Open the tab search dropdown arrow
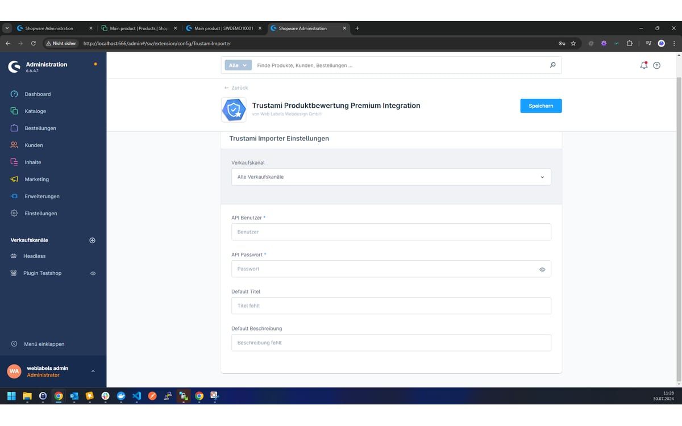Image resolution: width=682 pixels, height=426 pixels. tap(6, 28)
